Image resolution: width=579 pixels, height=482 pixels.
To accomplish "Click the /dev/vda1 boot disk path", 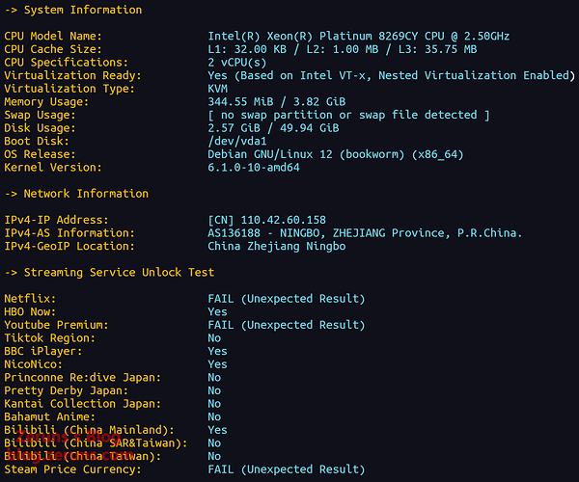I will click(x=237, y=141).
